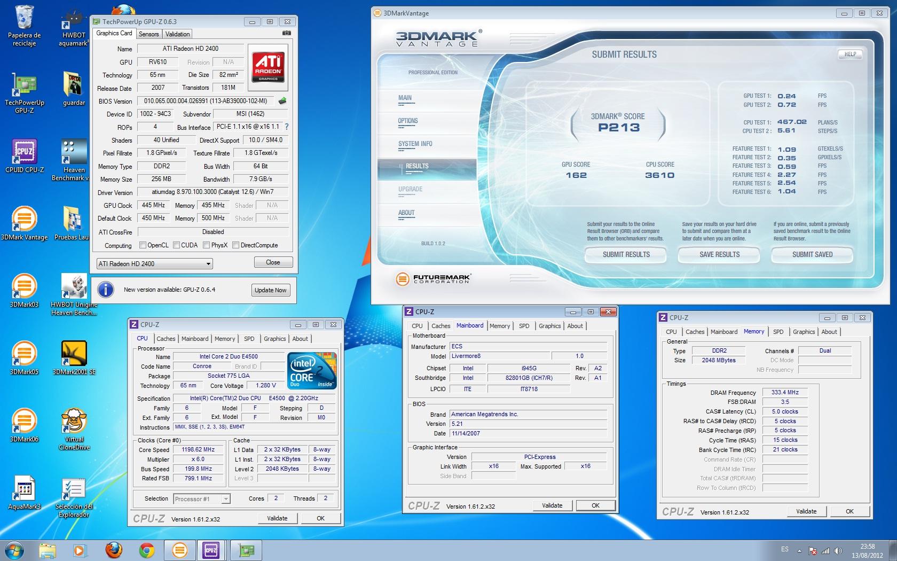Click the bus interface question mark

click(287, 127)
